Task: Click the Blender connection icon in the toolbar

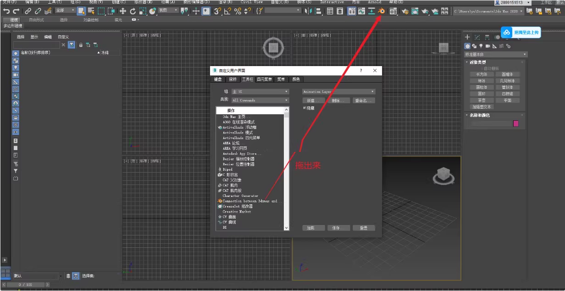Action: [381, 11]
